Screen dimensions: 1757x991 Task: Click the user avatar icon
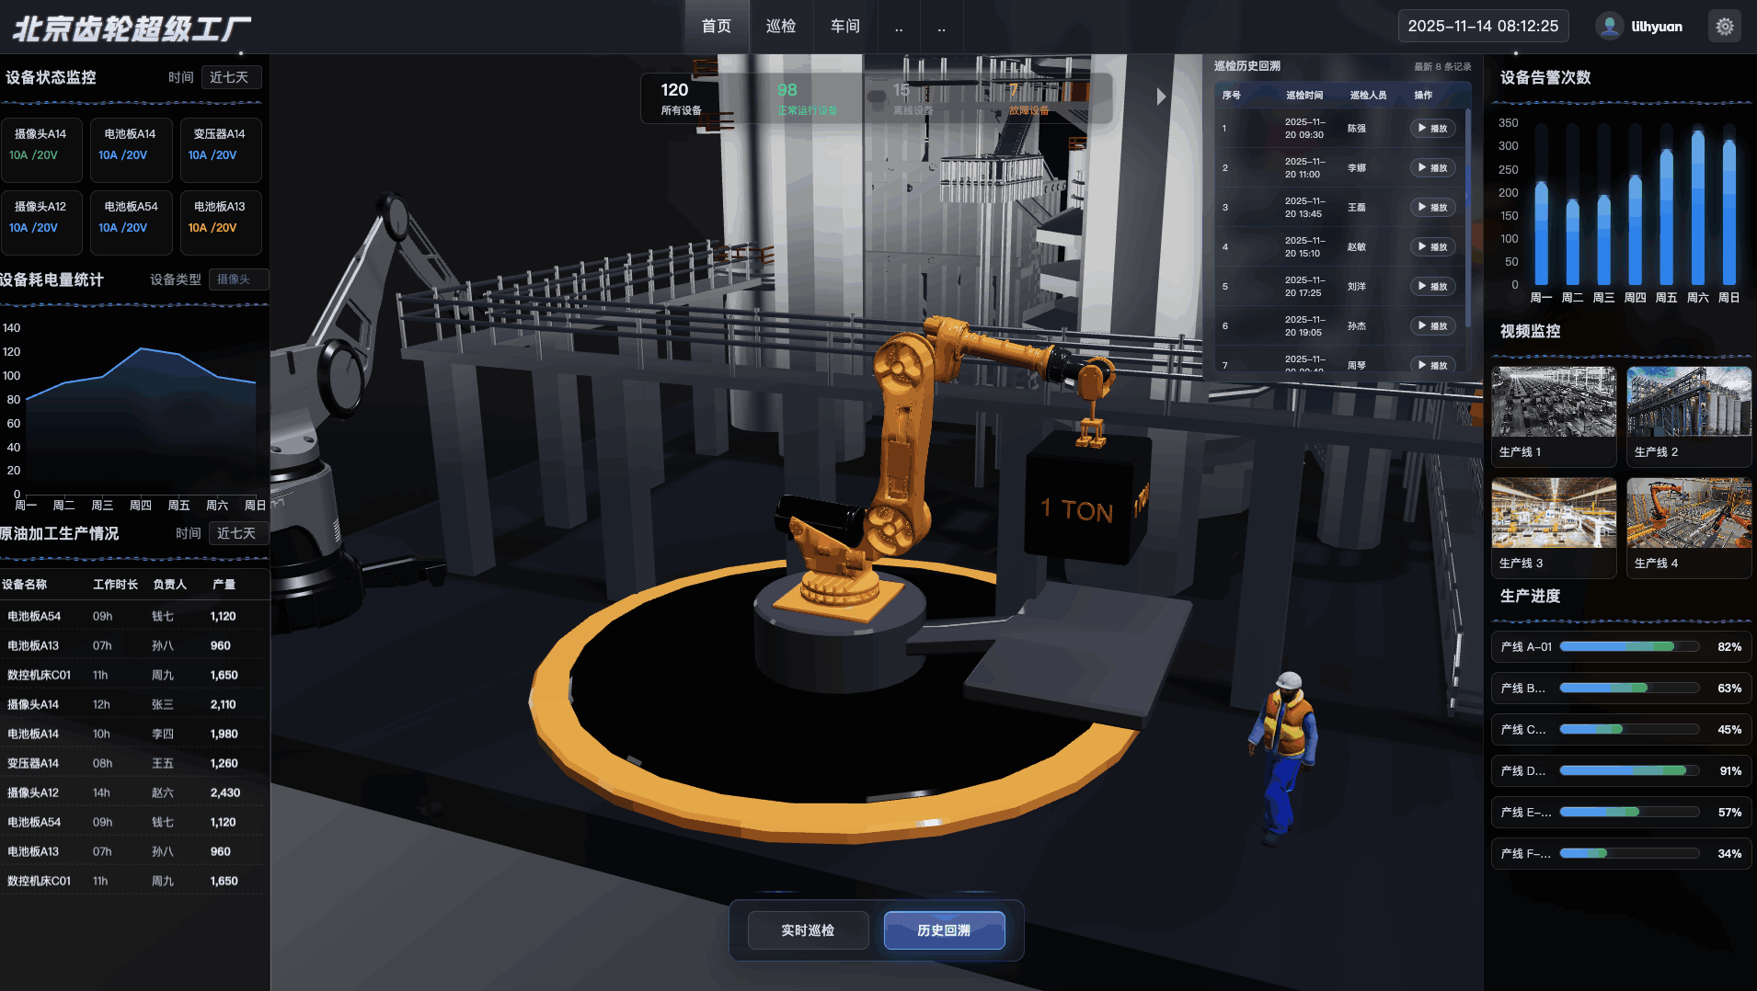pos(1609,27)
